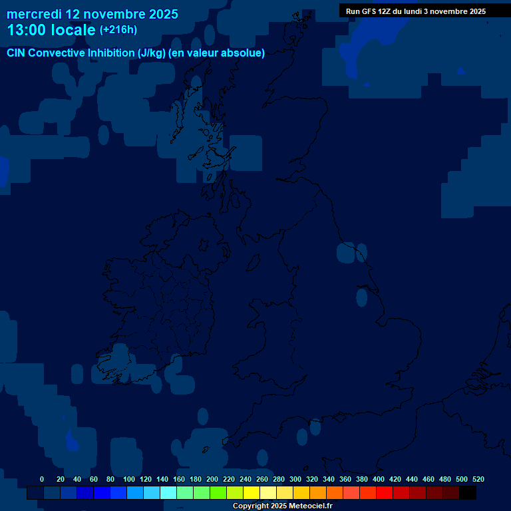Click the legend value label 520
Image resolution: width=511 pixels, height=511 pixels.
point(478,479)
